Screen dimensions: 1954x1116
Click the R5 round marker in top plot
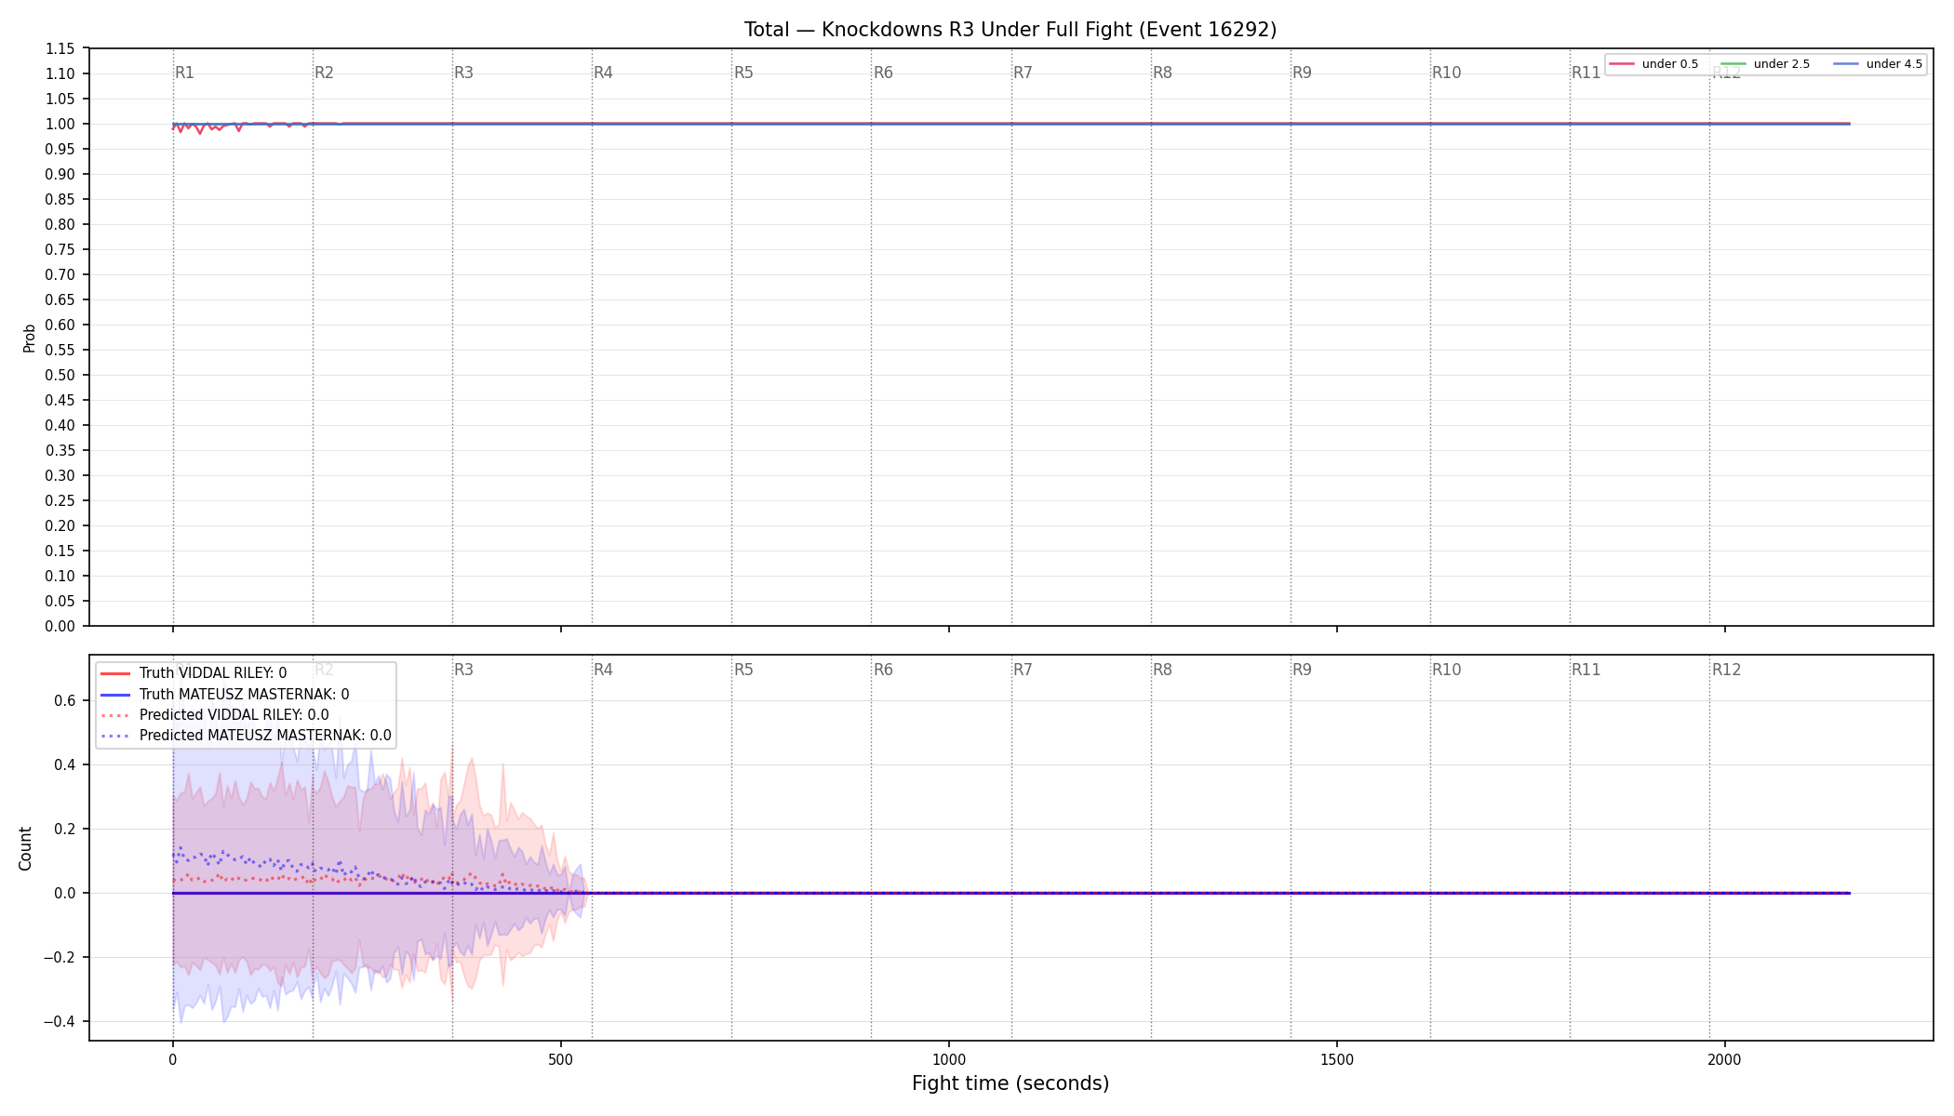point(743,73)
